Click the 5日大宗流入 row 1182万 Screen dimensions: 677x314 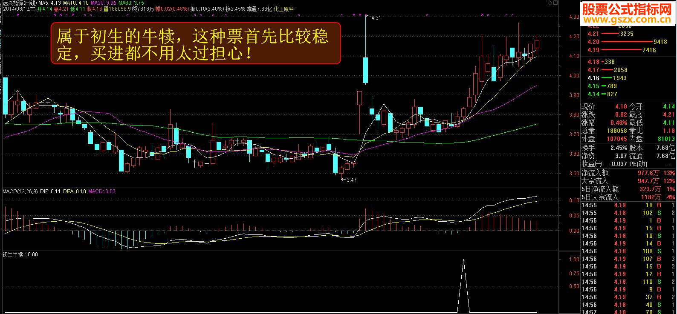coord(628,197)
